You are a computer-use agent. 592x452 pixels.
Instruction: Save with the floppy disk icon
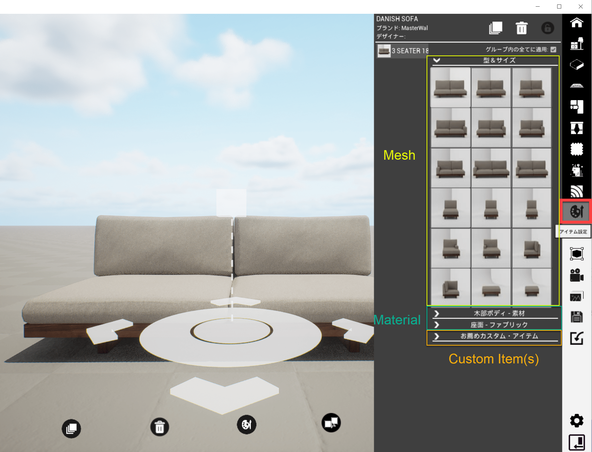pos(577,317)
